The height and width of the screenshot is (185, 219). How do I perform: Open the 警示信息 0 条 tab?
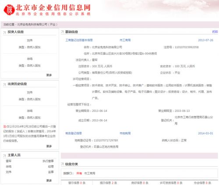pos(77,183)
